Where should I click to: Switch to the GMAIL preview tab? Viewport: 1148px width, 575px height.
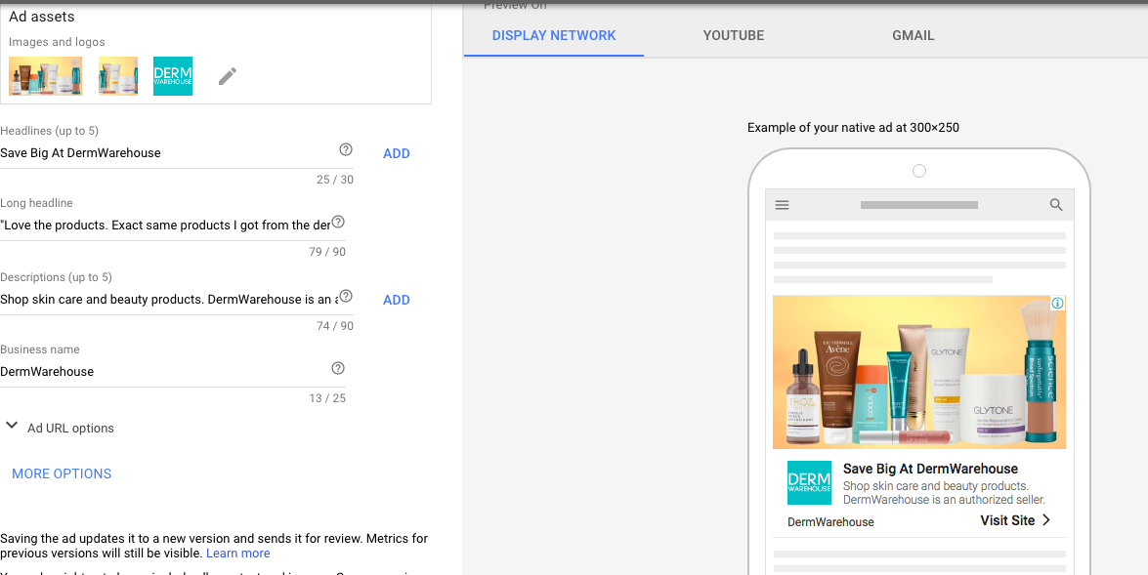click(x=913, y=35)
